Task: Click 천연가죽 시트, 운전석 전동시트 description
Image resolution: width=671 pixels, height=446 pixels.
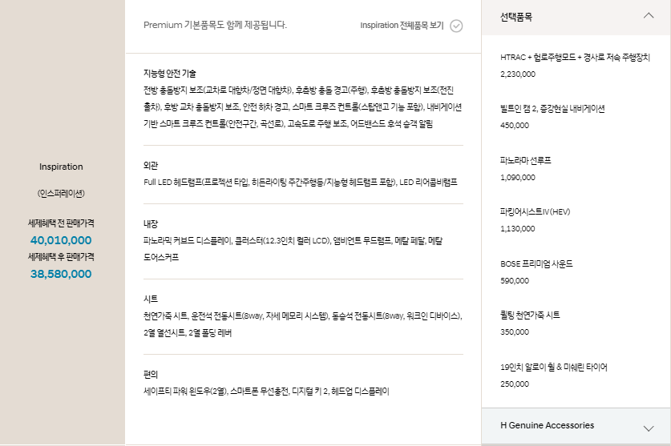Action: tap(303, 324)
